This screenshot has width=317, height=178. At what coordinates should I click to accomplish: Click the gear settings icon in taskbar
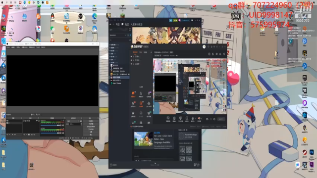point(34,2)
